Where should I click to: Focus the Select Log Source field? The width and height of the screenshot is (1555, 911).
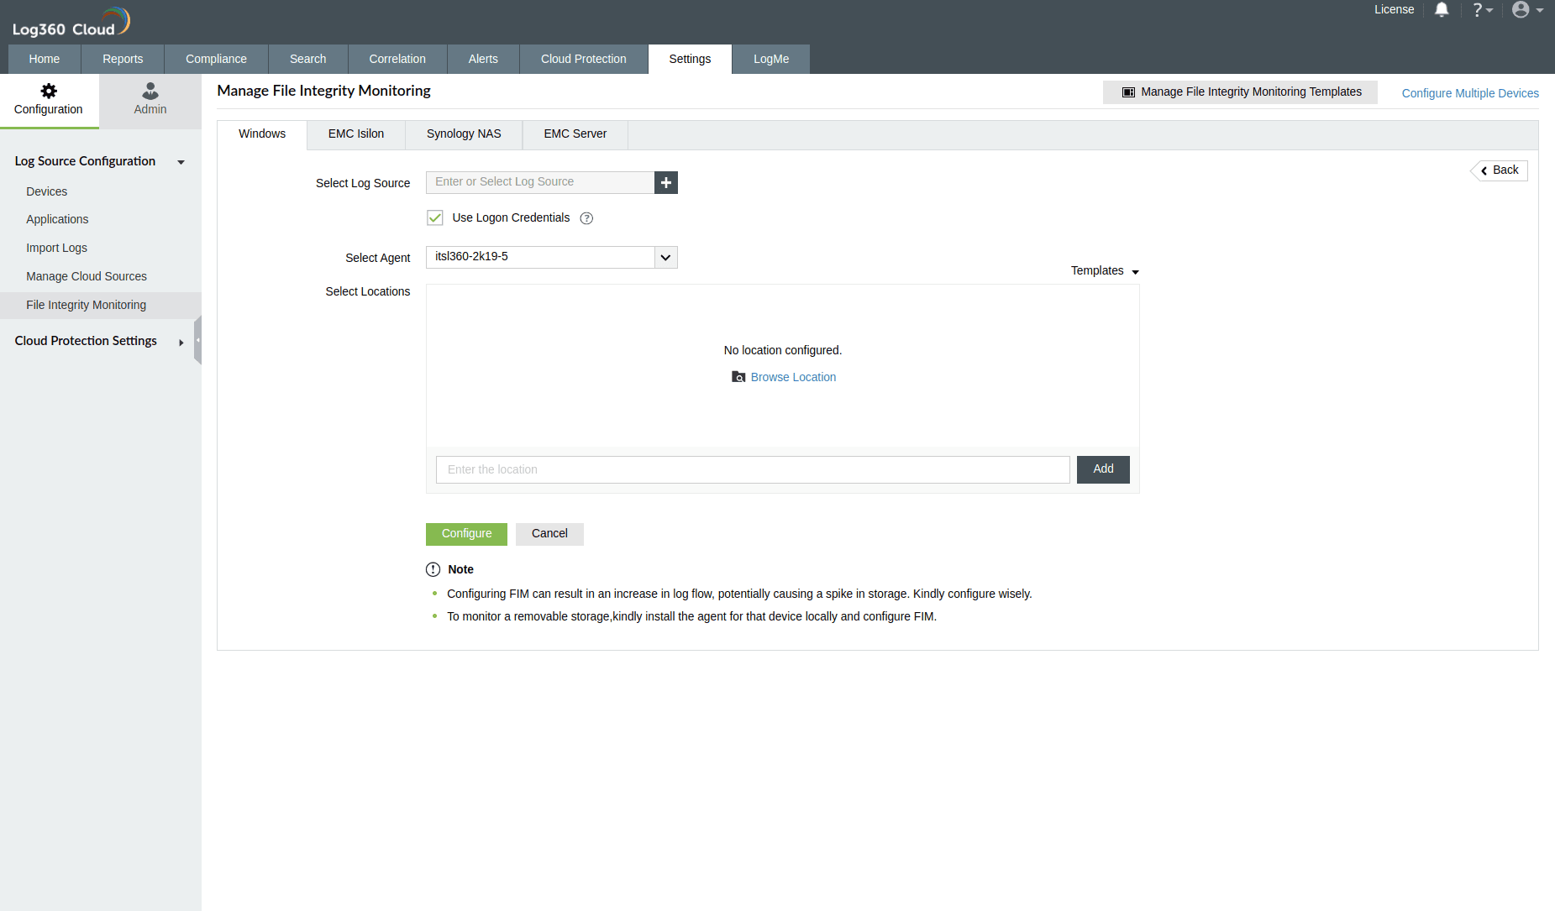coord(540,182)
